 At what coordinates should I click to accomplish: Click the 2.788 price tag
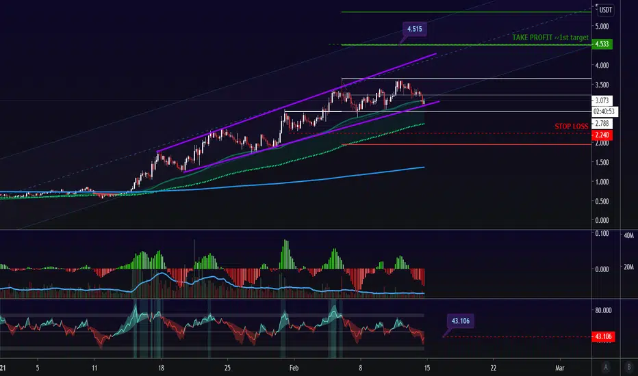pos(602,124)
